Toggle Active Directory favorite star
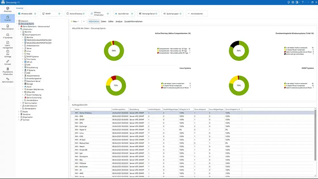Screen dimensions: 318x179 pyautogui.click(x=83, y=14)
